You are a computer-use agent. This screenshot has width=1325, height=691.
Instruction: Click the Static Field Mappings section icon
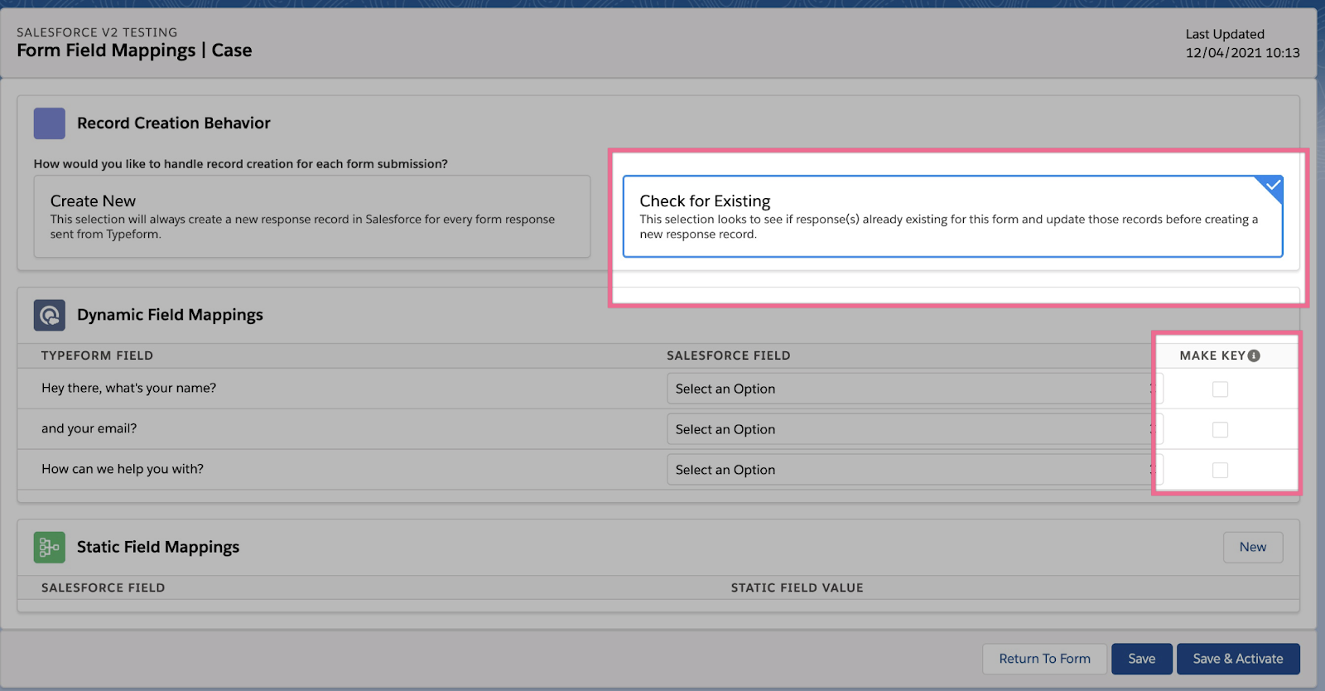coord(50,548)
